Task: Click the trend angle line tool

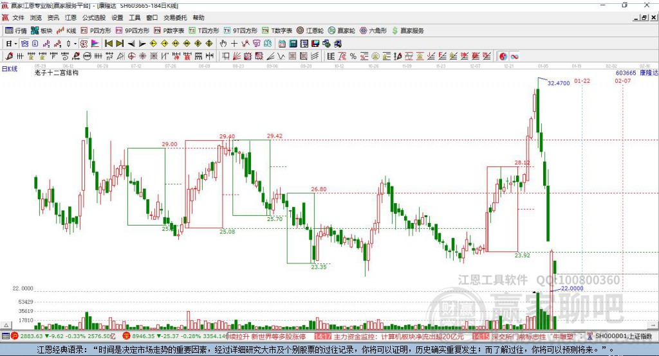Action: 272,57
